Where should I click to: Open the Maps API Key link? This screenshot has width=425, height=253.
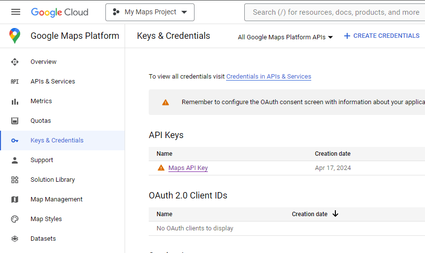[x=188, y=168]
